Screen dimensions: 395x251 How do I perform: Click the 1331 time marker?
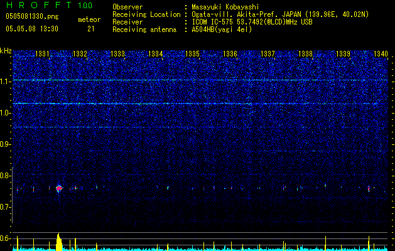43,55
